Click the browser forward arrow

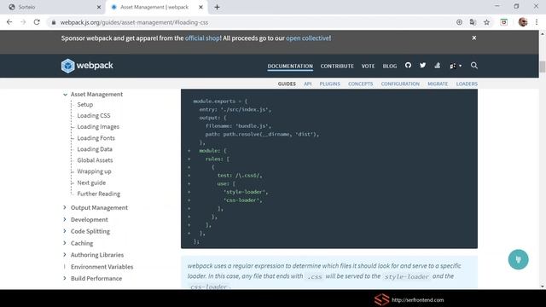pos(23,22)
